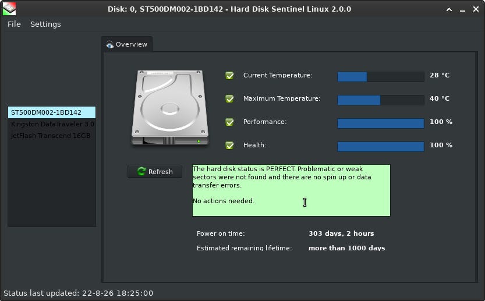
Task: Select the ST500DM002-1BD142 disk in list
Action: click(x=52, y=112)
